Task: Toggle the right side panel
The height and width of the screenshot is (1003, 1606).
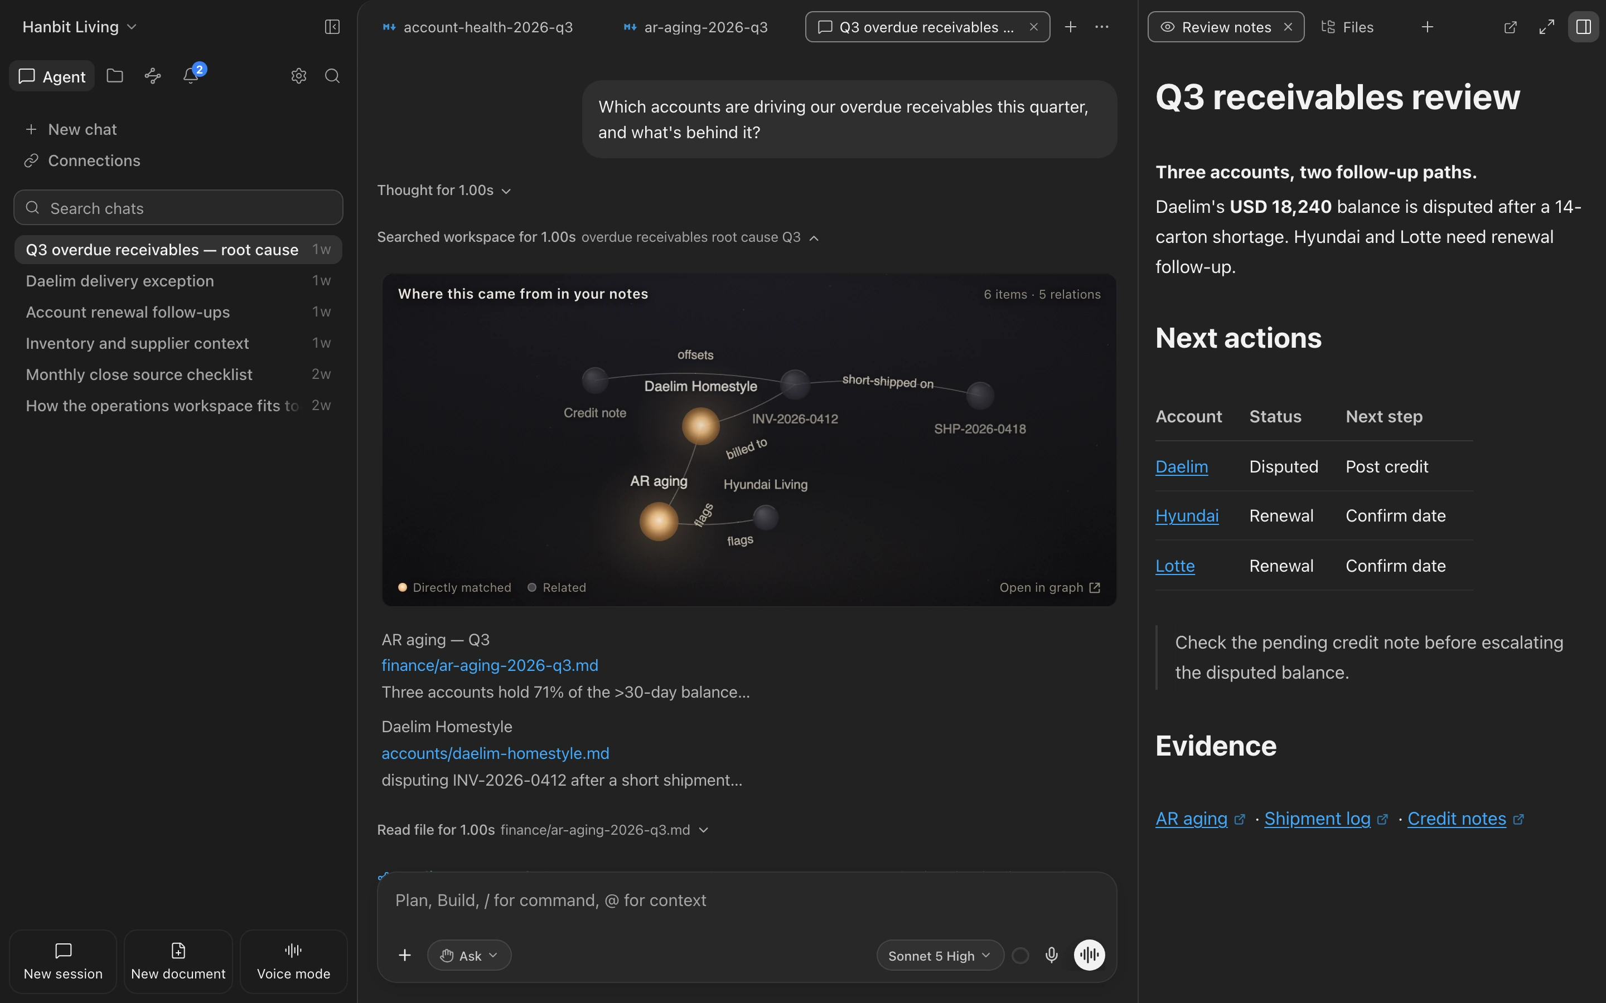Action: click(1584, 27)
